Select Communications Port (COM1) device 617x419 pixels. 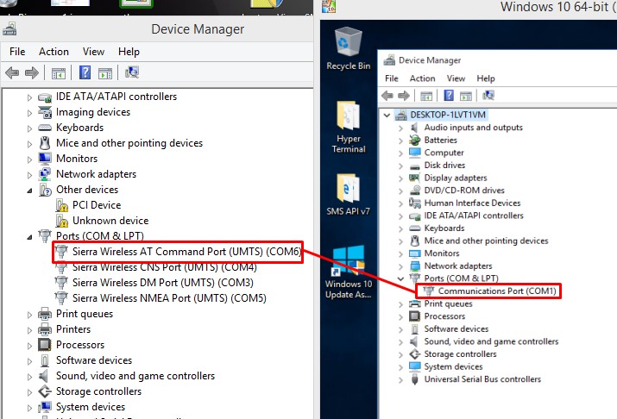(488, 291)
